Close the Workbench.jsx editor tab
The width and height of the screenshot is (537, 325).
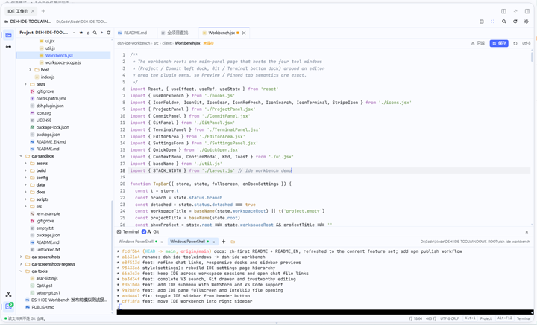(x=244, y=33)
